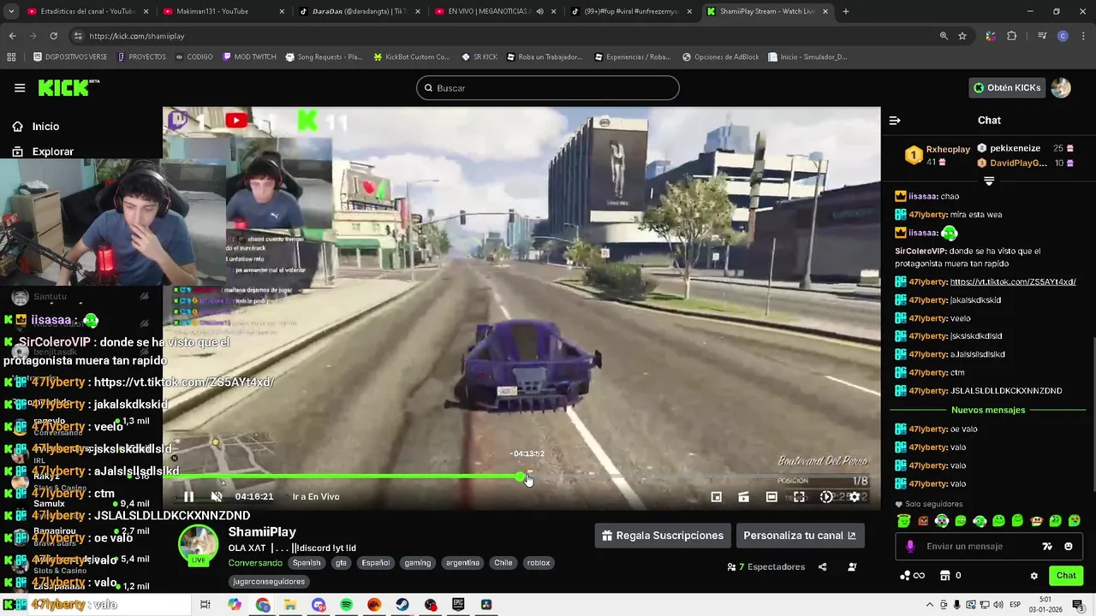
Task: Open Steam from the taskbar
Action: pos(402,605)
